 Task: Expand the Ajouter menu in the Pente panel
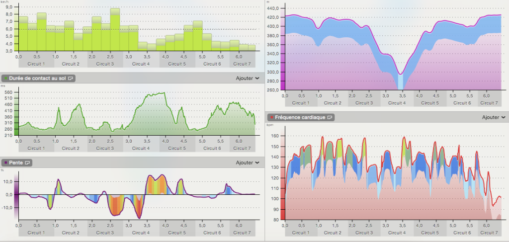(247, 162)
